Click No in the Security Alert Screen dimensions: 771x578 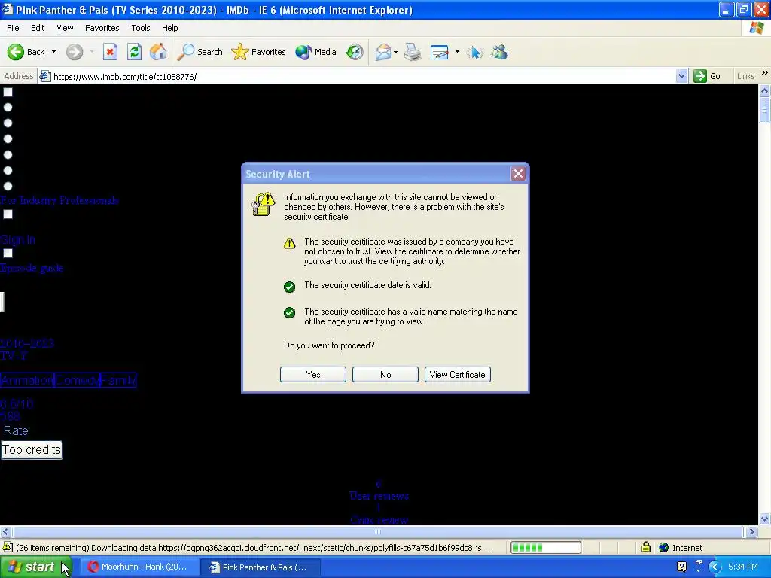(385, 375)
